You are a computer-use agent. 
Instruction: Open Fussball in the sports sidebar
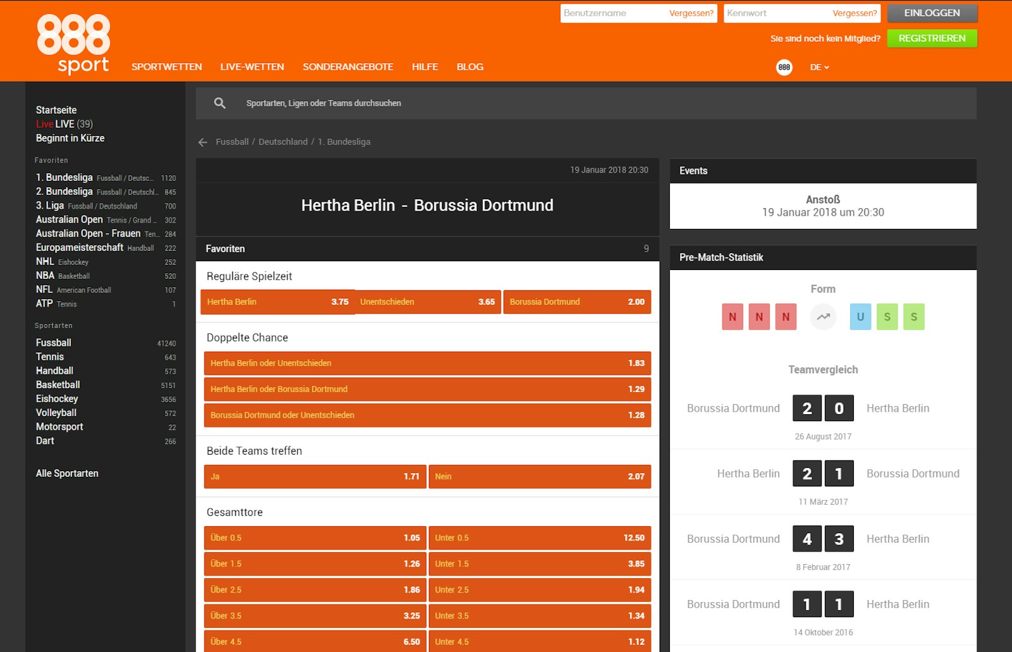click(x=54, y=343)
